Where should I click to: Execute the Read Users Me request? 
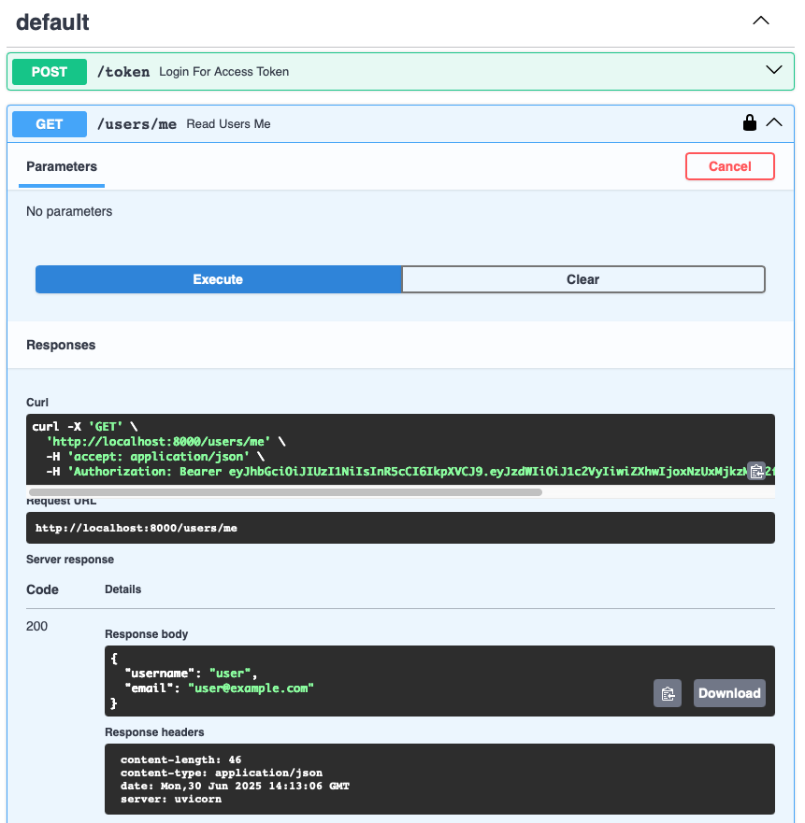218,279
